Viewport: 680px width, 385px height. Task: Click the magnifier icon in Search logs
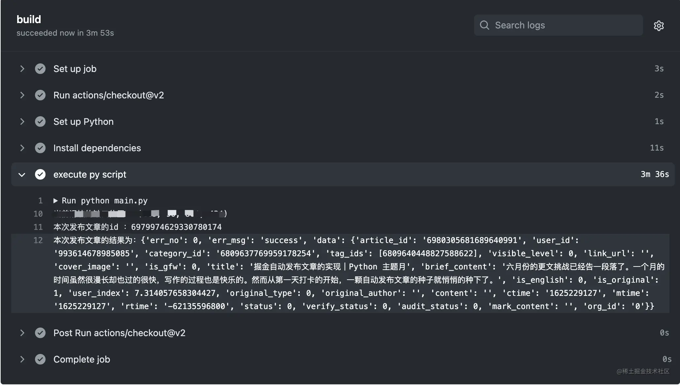point(484,25)
